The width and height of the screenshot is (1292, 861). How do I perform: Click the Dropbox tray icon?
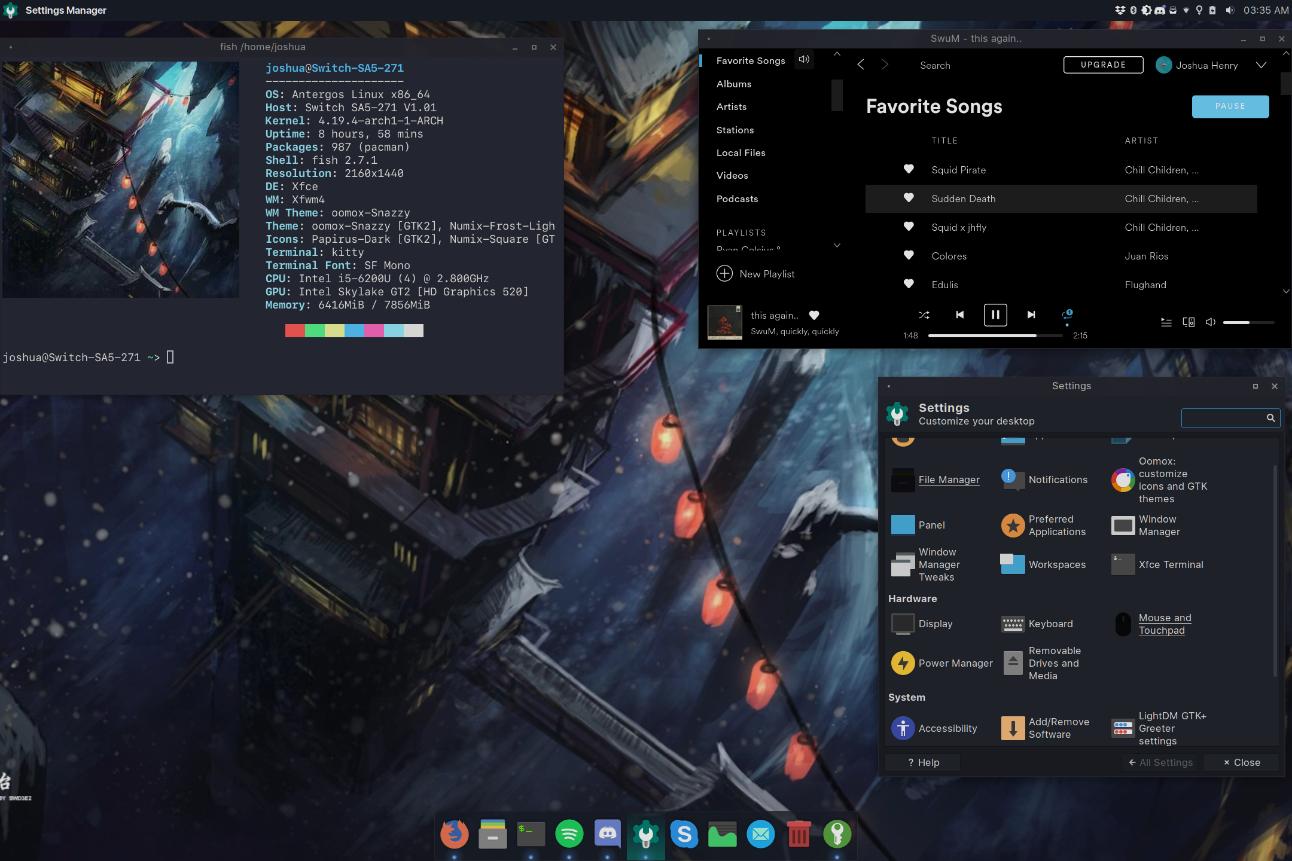point(1120,10)
